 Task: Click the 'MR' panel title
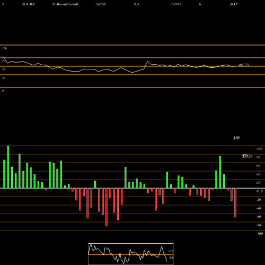(236, 138)
